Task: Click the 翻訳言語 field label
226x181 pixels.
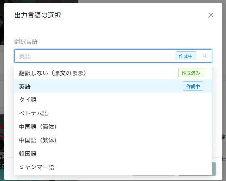Action: click(26, 42)
